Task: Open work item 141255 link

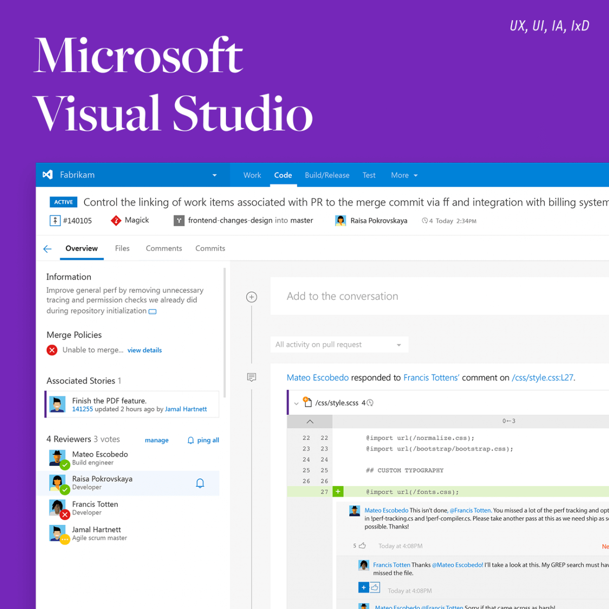Action: (x=82, y=409)
